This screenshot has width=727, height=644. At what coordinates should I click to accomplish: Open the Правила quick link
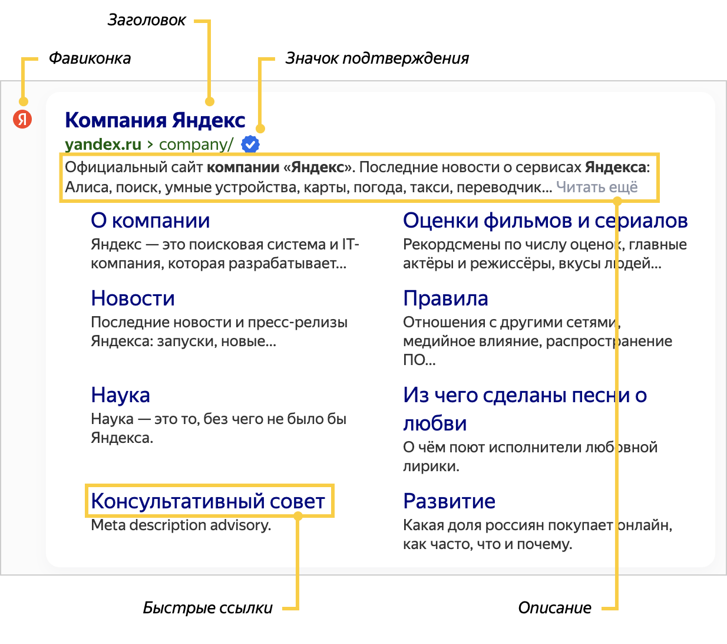tap(445, 298)
